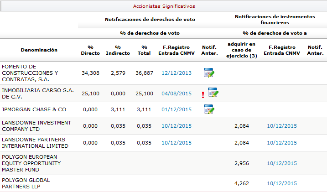Click the % Total column header
327x192 pixels.
(144, 50)
